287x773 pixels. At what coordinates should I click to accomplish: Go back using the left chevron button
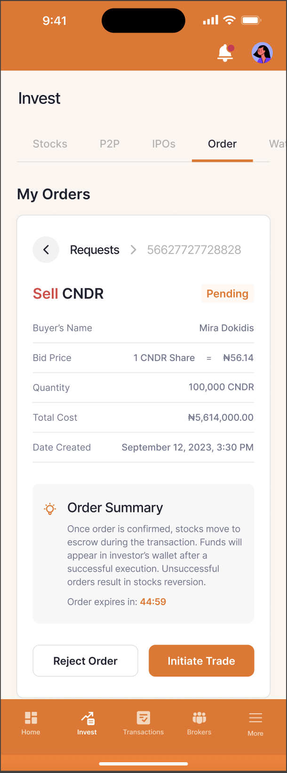(46, 250)
